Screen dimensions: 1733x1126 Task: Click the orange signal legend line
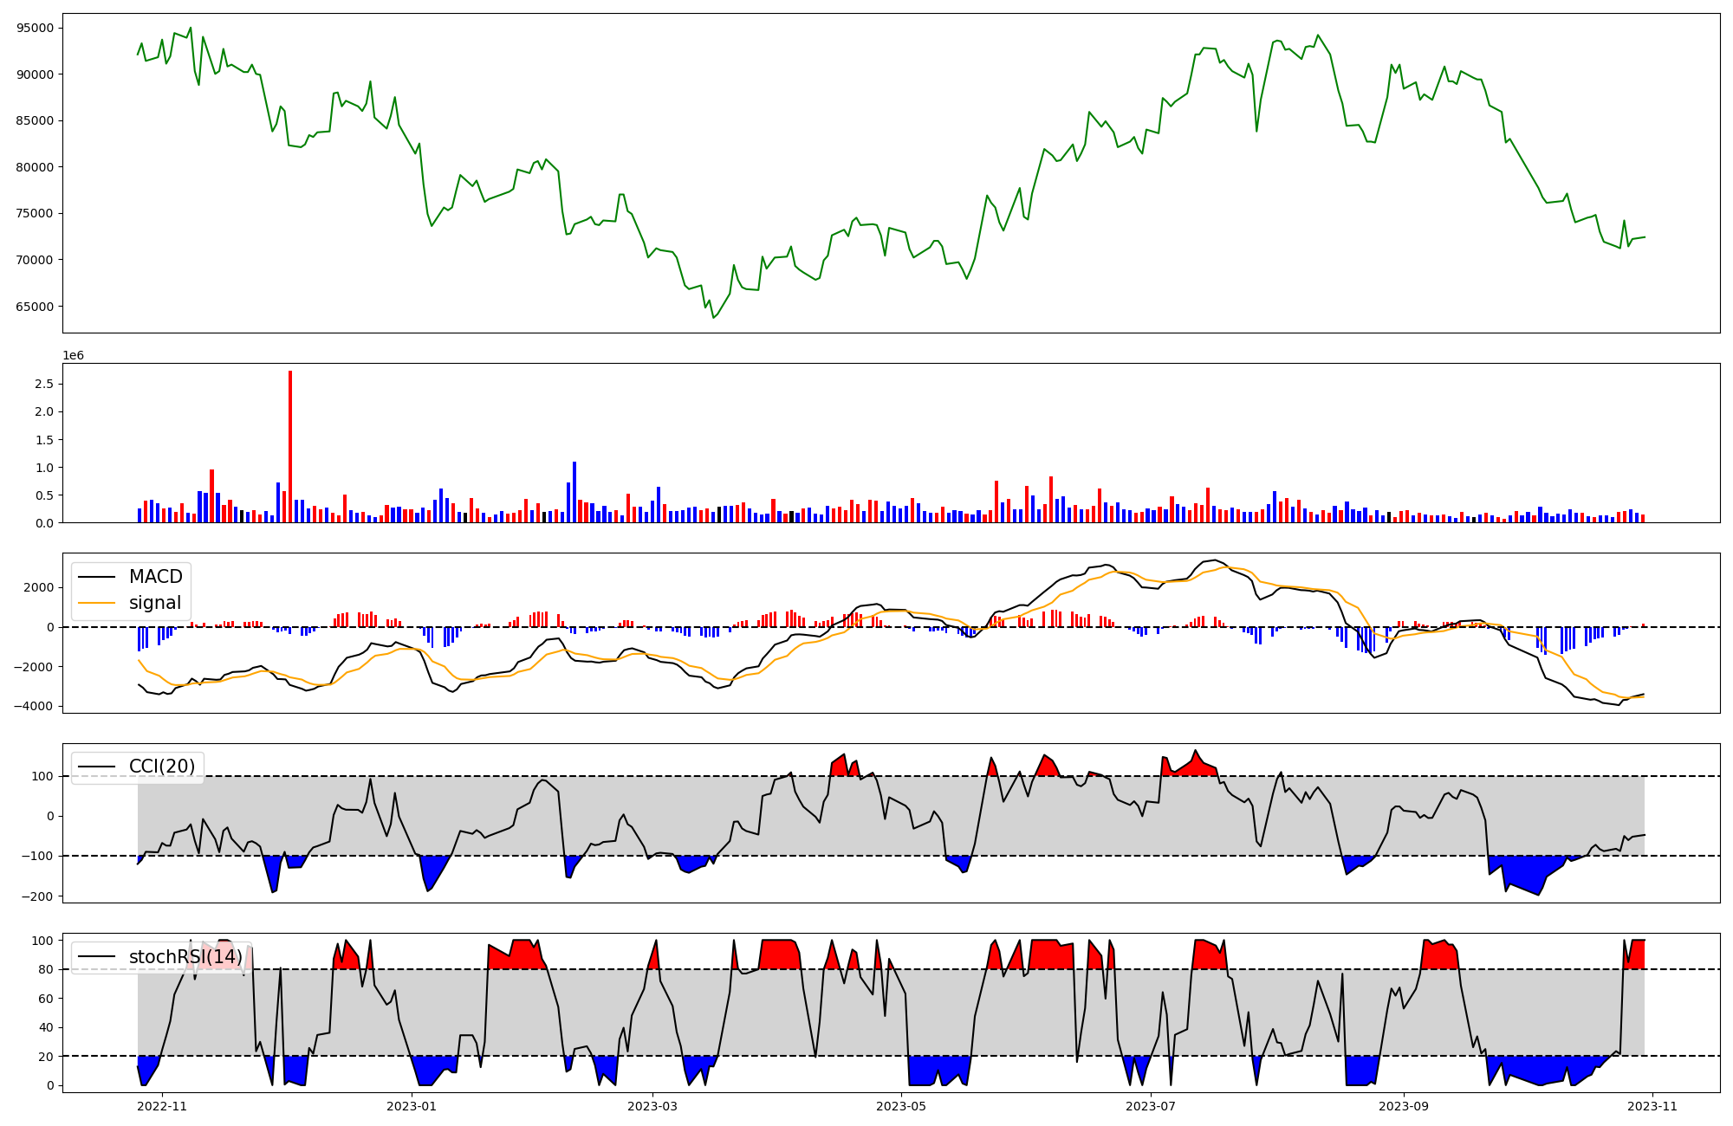coord(96,603)
